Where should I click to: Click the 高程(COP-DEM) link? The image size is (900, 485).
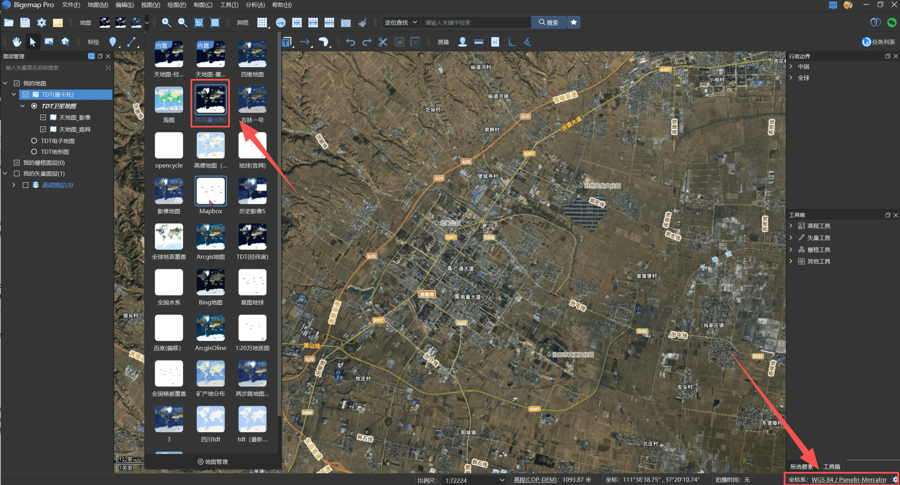(x=535, y=480)
